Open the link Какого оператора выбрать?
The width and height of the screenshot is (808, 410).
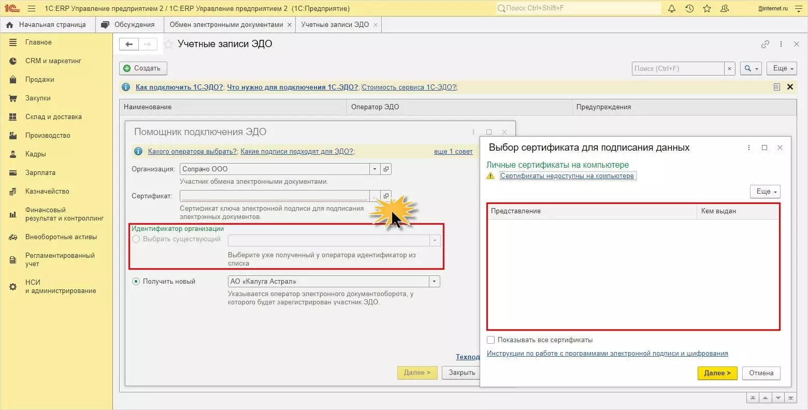pos(192,152)
